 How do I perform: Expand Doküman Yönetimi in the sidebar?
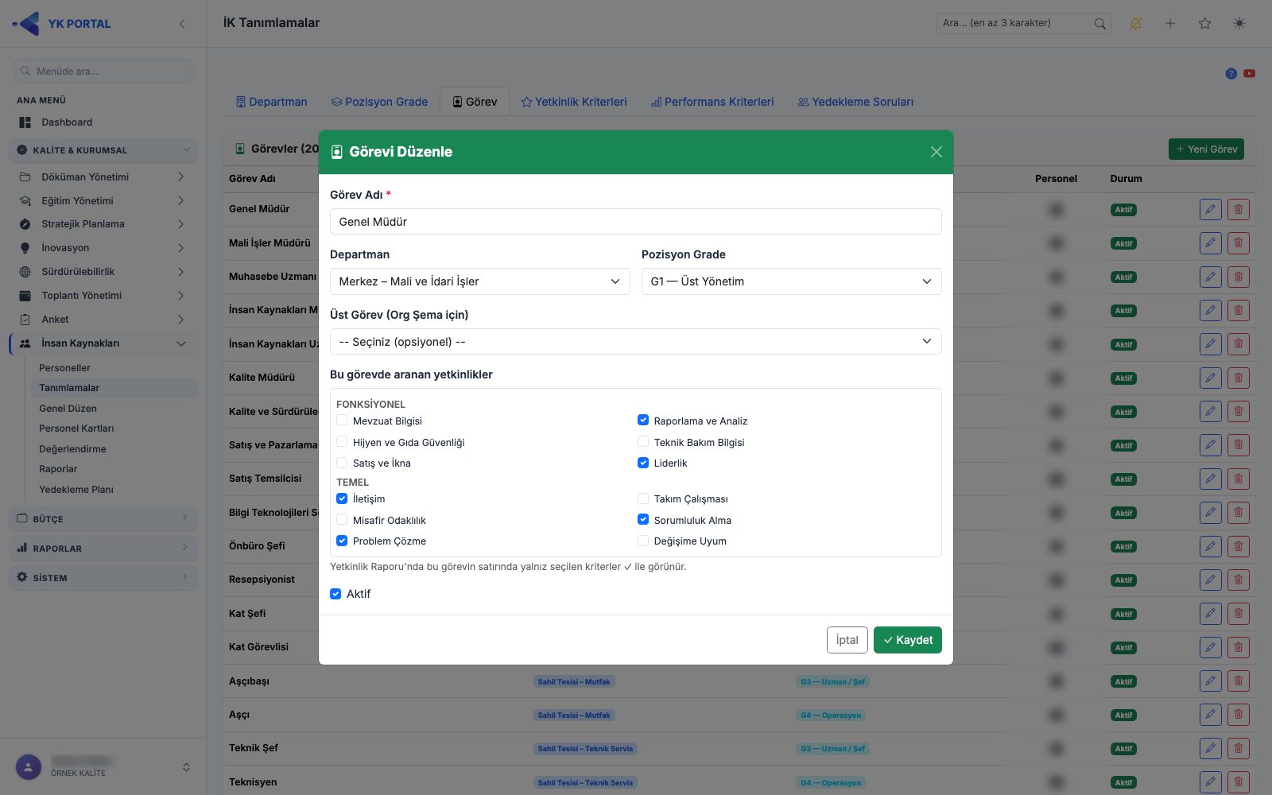(x=105, y=176)
